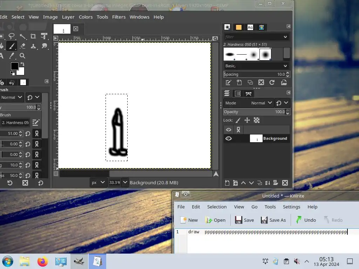359x269 pixels.
Task: Open the Filters menu in GIMP
Action: click(119, 17)
